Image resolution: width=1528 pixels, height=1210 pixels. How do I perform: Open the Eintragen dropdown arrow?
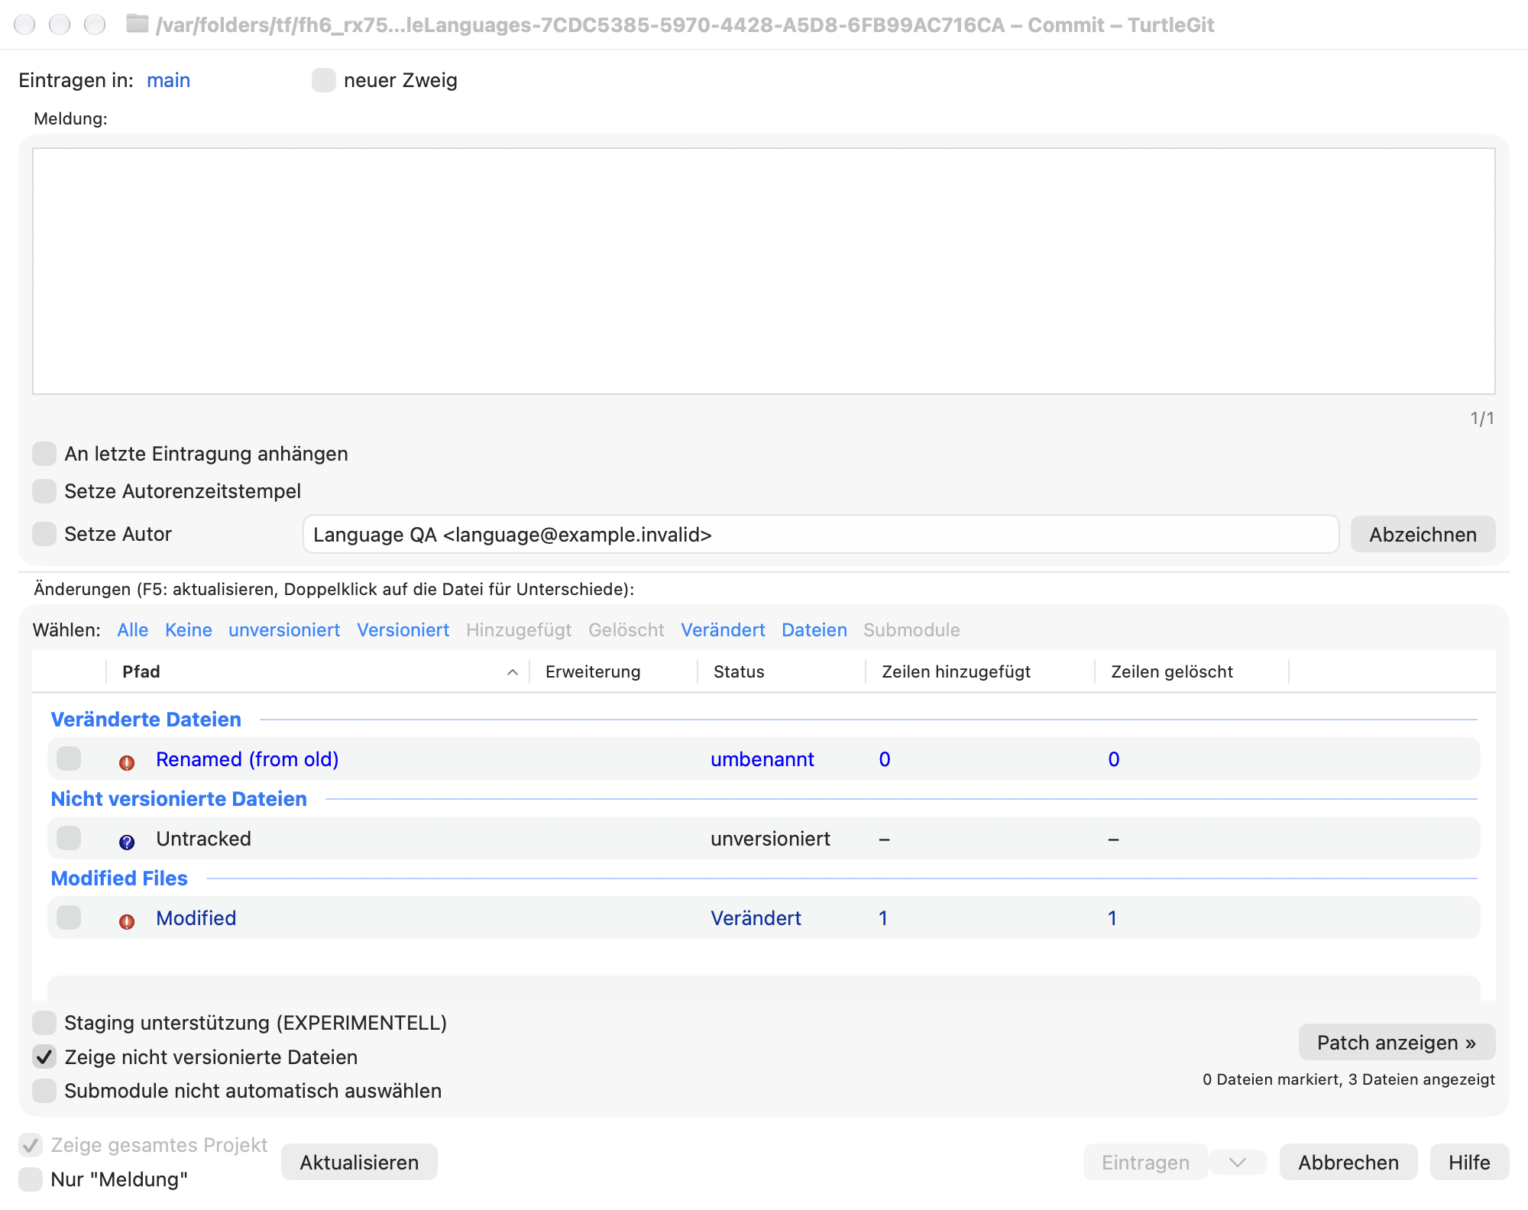[1238, 1163]
